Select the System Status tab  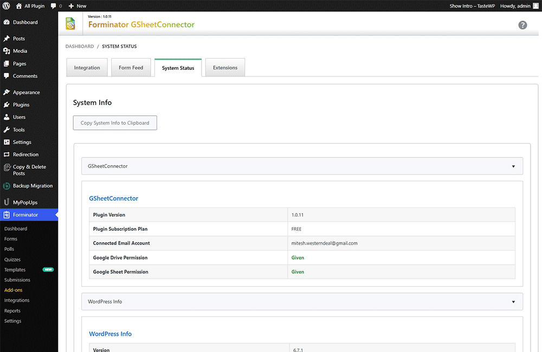click(x=178, y=68)
